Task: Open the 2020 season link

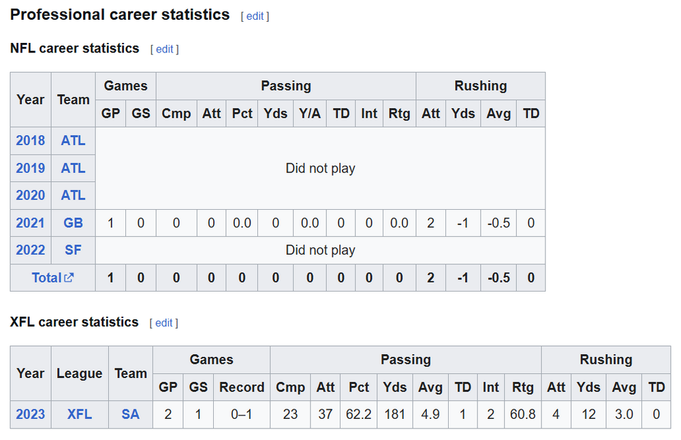Action: [31, 195]
